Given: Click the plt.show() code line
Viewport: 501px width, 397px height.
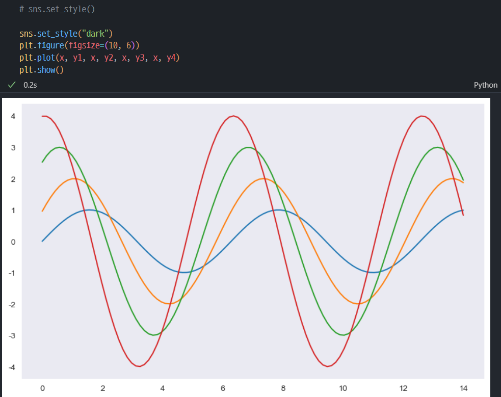Looking at the screenshot, I should click(41, 70).
